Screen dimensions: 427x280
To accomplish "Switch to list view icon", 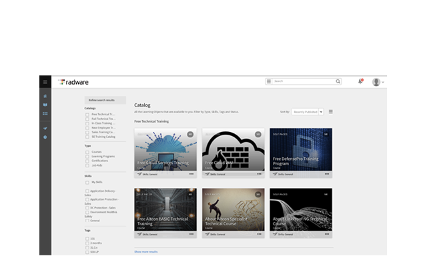I will (331, 112).
